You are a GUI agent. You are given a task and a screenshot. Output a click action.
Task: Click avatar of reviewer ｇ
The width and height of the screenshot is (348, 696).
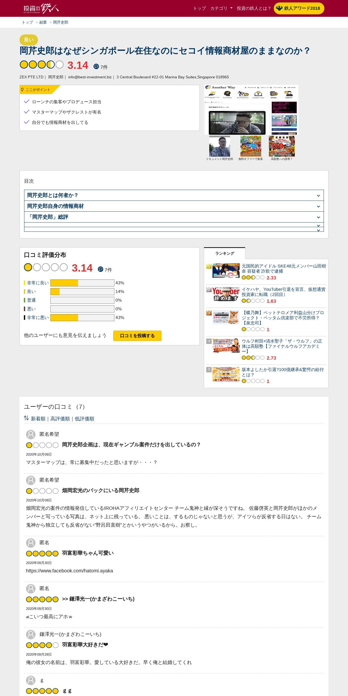point(31,680)
